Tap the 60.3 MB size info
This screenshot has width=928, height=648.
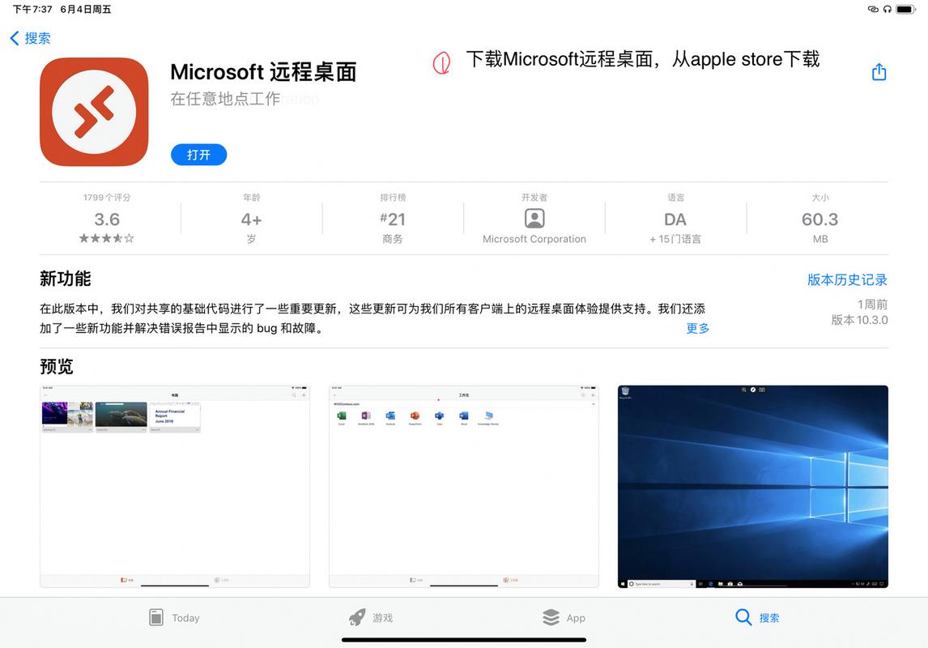click(819, 219)
